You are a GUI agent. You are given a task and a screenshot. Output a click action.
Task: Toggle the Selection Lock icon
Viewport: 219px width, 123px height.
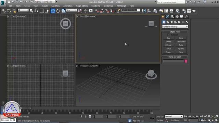pyautogui.click(x=86, y=117)
